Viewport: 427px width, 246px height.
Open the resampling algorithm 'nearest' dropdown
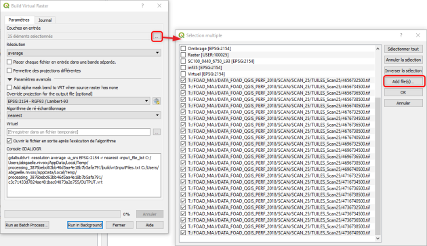coord(83,115)
